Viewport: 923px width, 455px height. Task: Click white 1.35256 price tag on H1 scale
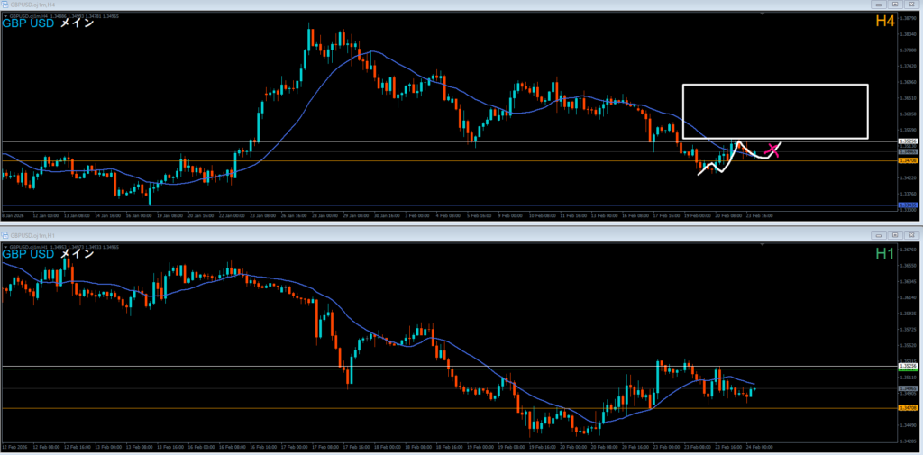pos(907,366)
